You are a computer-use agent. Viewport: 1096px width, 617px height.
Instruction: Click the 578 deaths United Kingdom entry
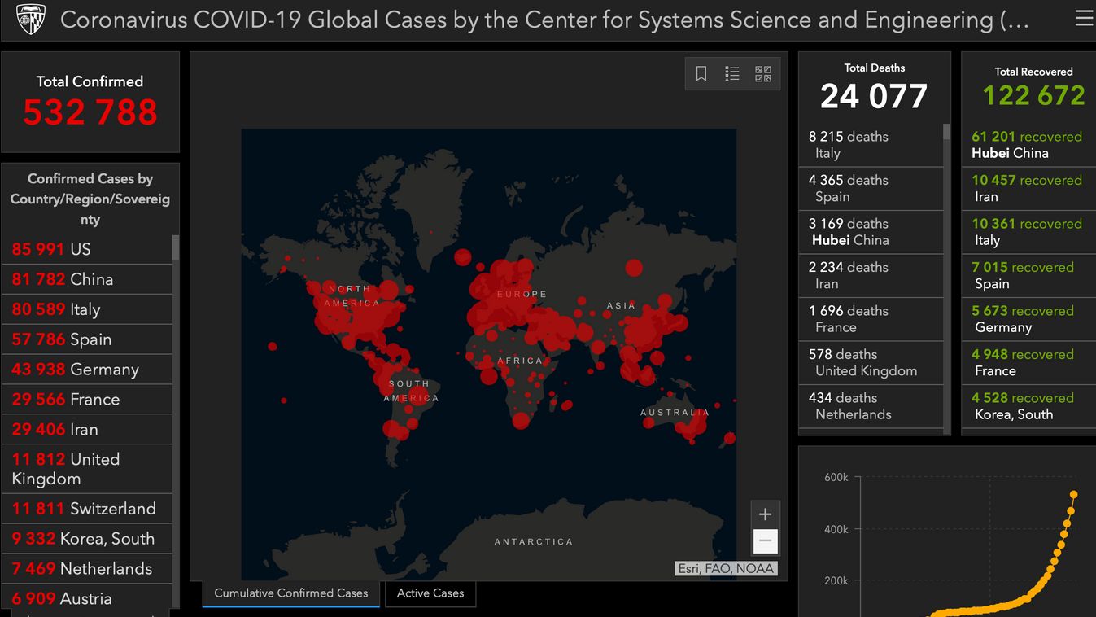point(871,362)
